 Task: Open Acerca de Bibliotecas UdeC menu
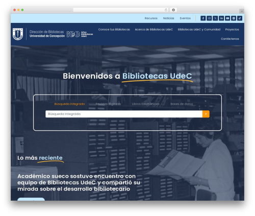click(x=154, y=30)
